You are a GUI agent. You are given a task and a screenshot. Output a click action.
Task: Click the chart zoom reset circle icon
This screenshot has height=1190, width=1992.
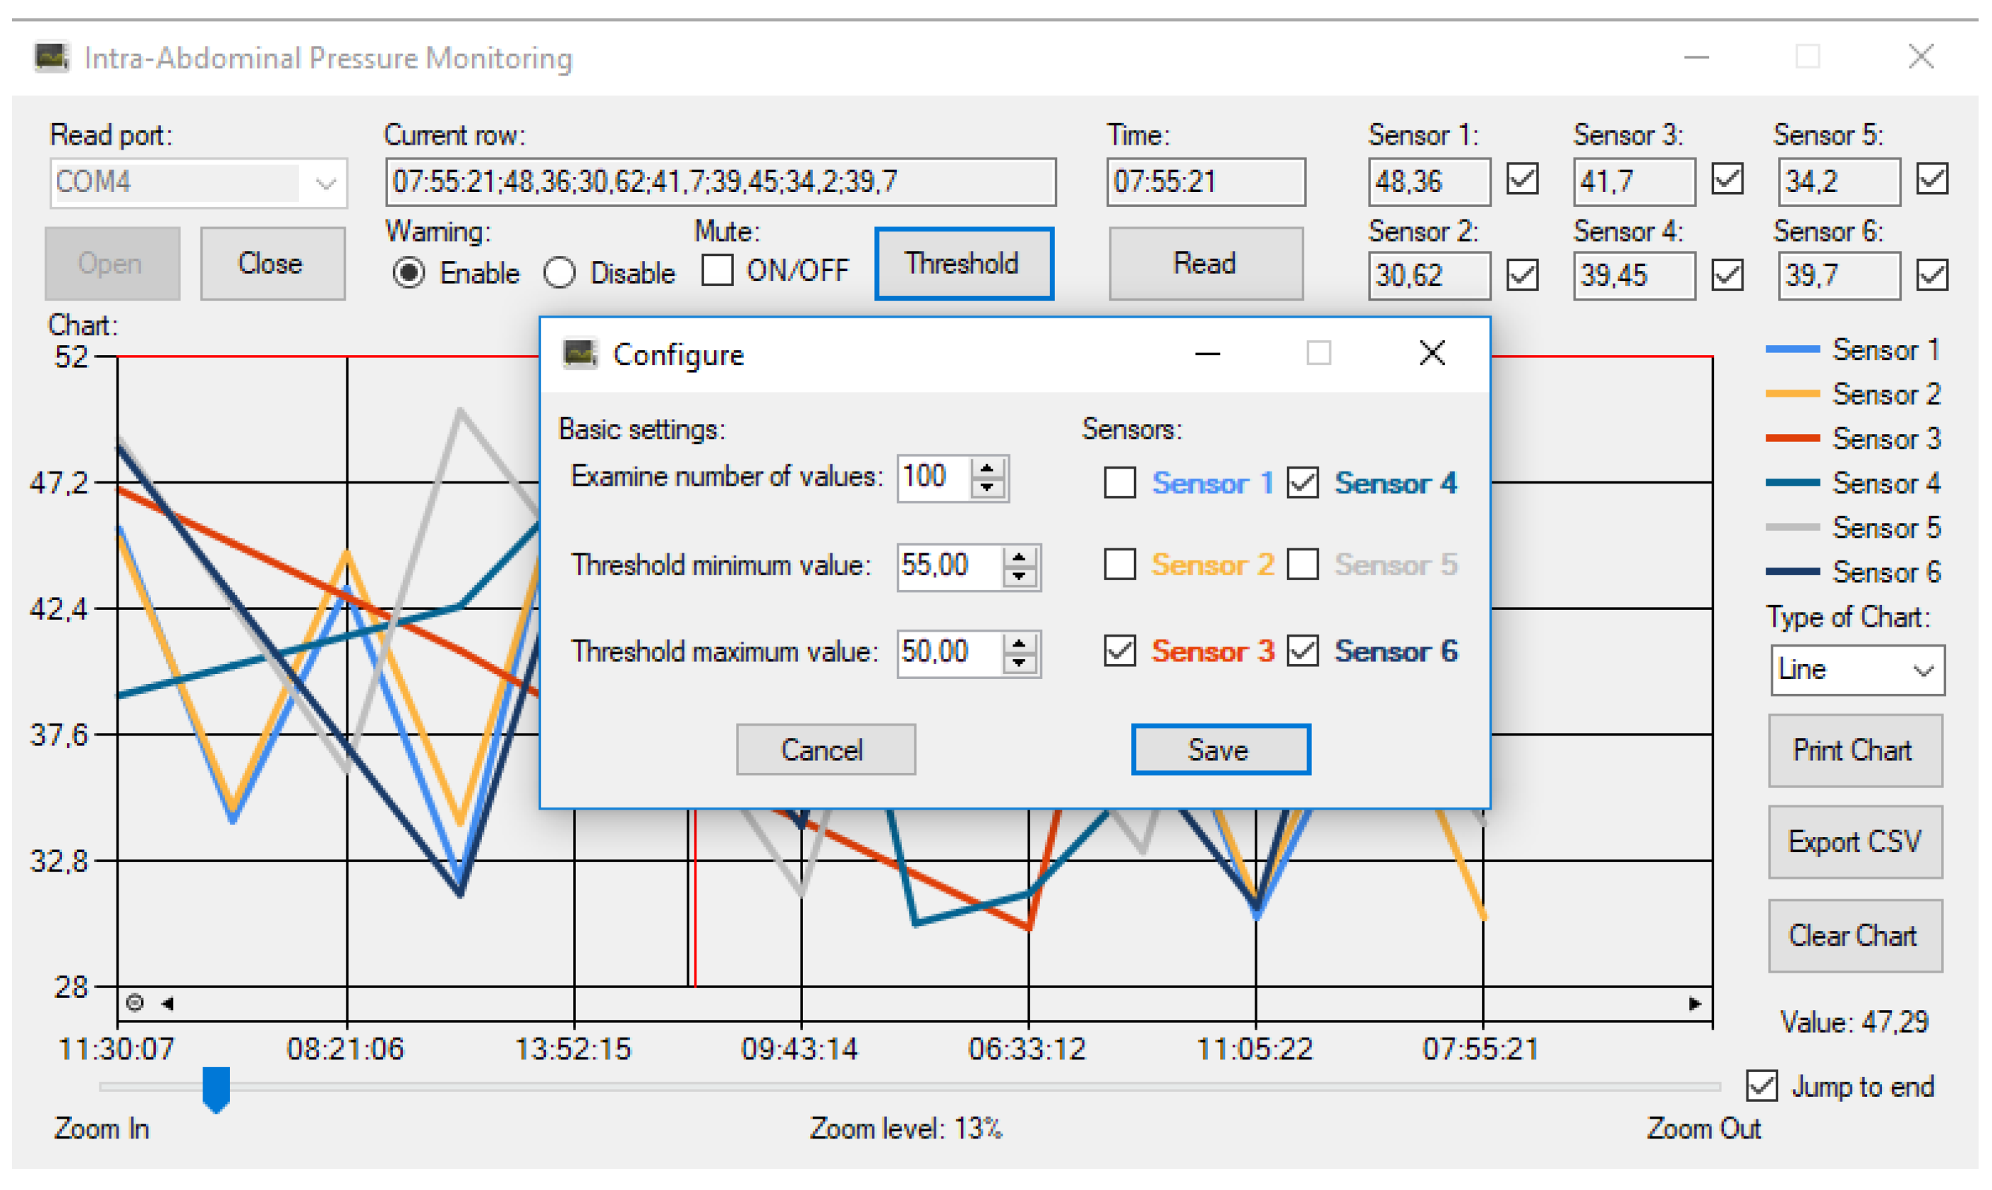click(x=135, y=1003)
